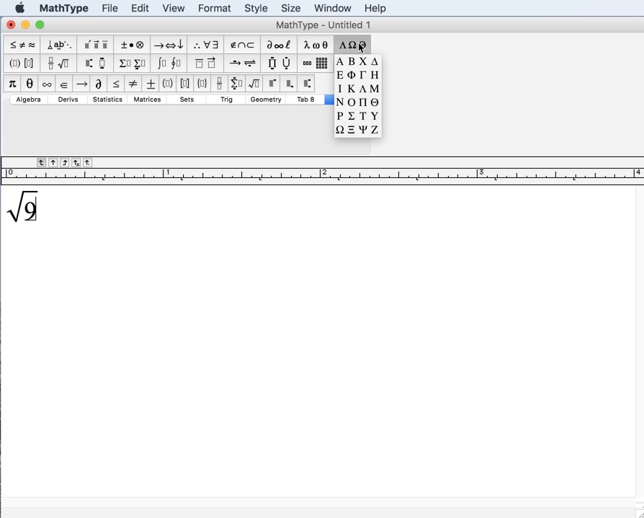Switch to the Algebra tab
Screen dimensions: 644x518
point(28,99)
